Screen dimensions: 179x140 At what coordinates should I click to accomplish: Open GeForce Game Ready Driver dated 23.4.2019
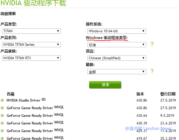coord(30,123)
